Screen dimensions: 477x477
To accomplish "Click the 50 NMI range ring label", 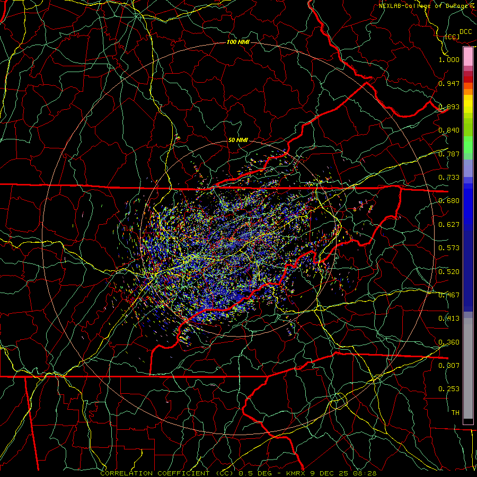I will [238, 140].
